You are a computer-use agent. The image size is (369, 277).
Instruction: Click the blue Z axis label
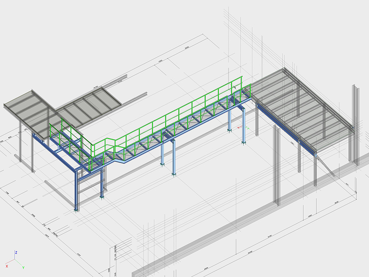coord(16,252)
